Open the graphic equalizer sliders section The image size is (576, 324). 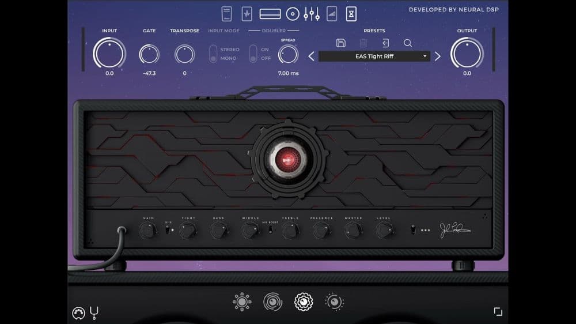click(312, 14)
